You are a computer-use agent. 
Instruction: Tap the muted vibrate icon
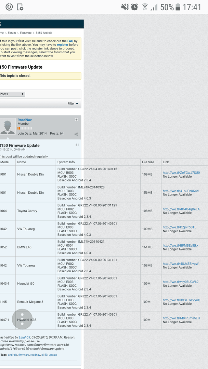(125, 7)
